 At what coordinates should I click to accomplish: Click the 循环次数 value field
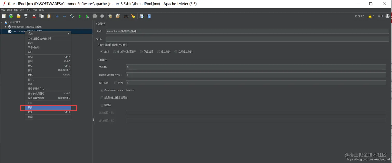pos(256,83)
